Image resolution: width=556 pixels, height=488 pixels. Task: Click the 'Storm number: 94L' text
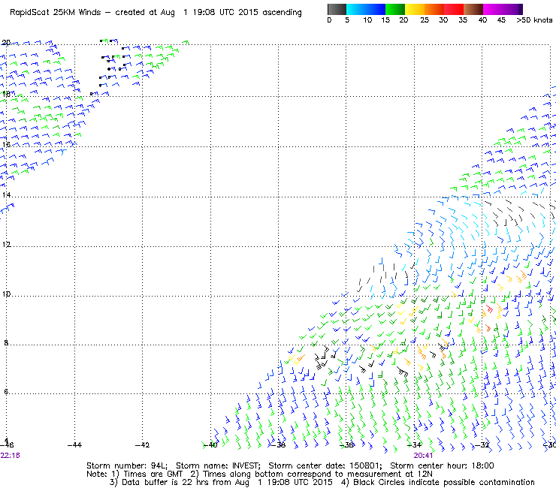(126, 465)
